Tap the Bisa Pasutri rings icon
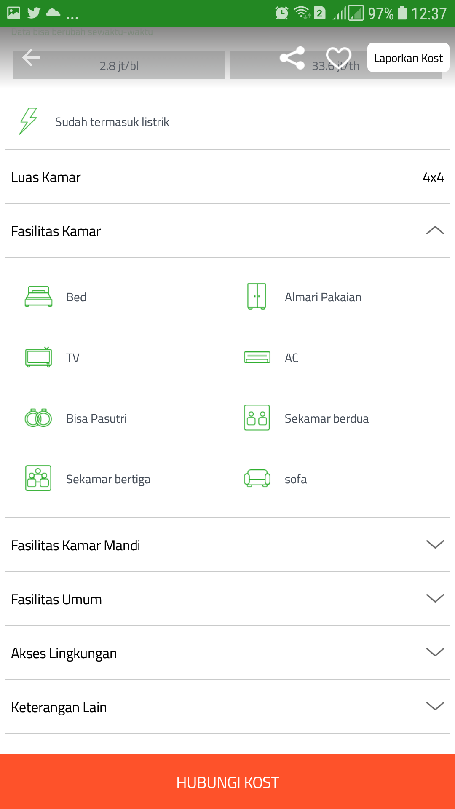 click(x=38, y=418)
